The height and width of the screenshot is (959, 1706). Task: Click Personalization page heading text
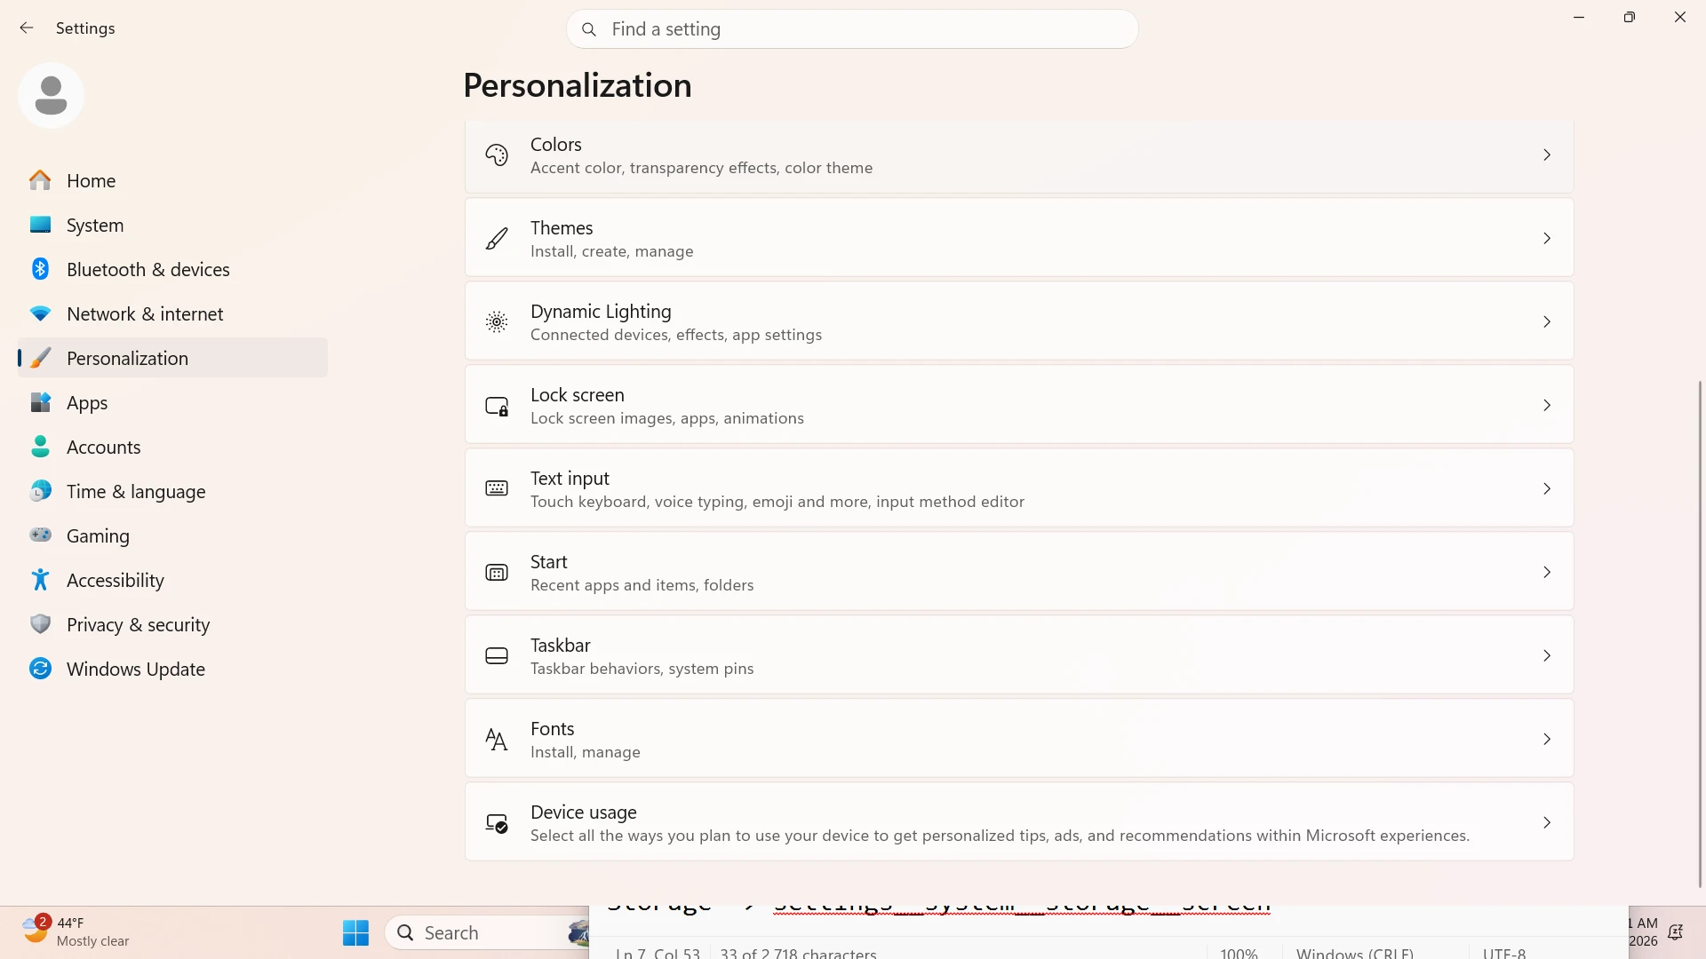tap(578, 85)
